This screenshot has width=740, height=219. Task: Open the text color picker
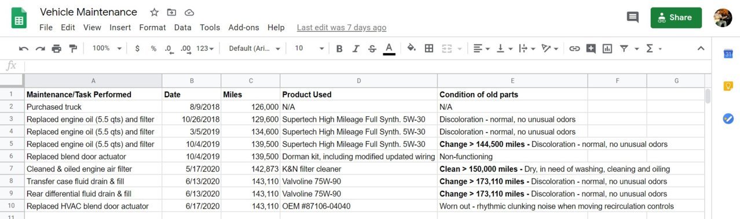389,49
